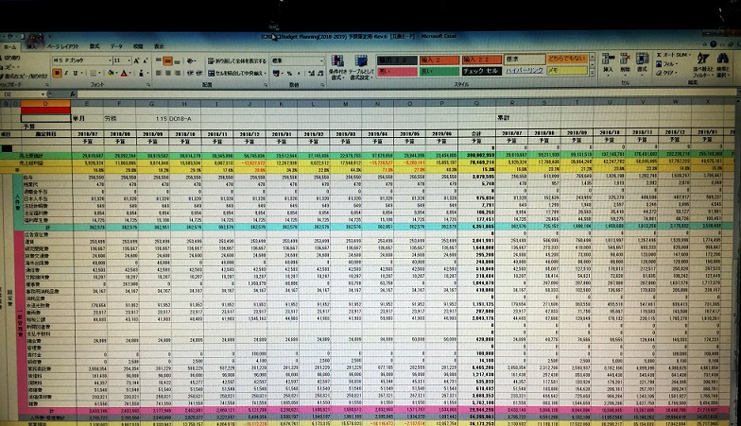Image resolution: width=741 pixels, height=426 pixels.
Task: Toggle middle align button
Action: click(x=168, y=61)
